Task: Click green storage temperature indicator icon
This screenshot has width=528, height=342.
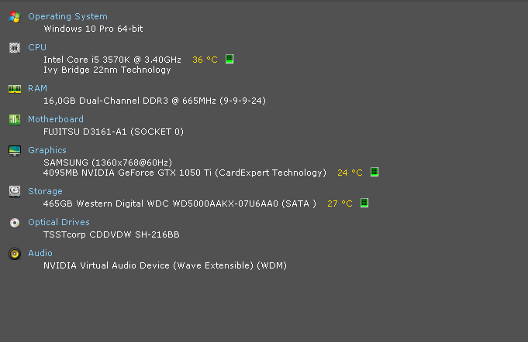Action: (x=364, y=203)
